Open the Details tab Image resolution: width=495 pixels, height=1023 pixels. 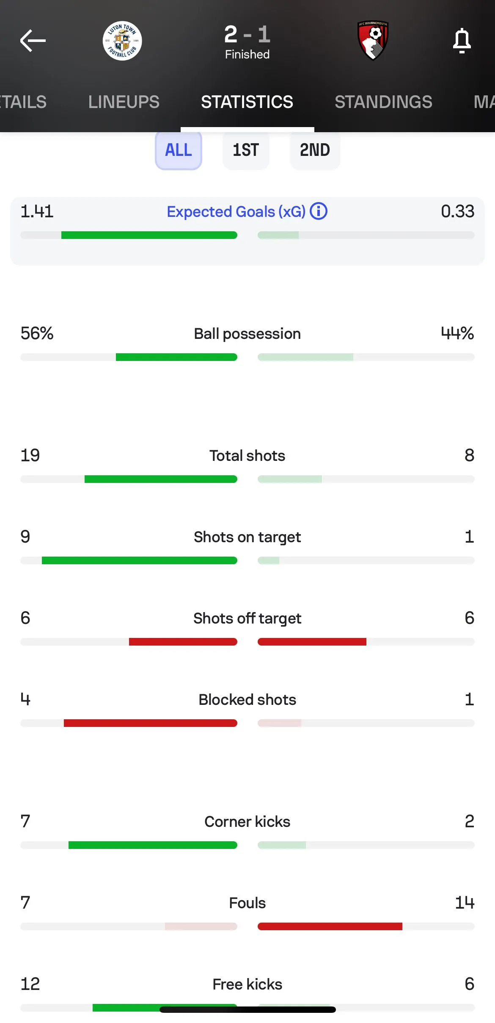(x=23, y=102)
